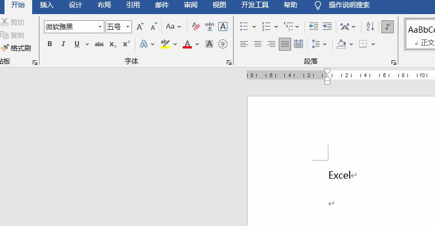The height and width of the screenshot is (226, 435).
Task: Open highlight color dropdown arrow
Action: point(175,44)
